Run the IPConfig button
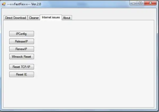This screenshot has width=159, height=112. coord(22,34)
